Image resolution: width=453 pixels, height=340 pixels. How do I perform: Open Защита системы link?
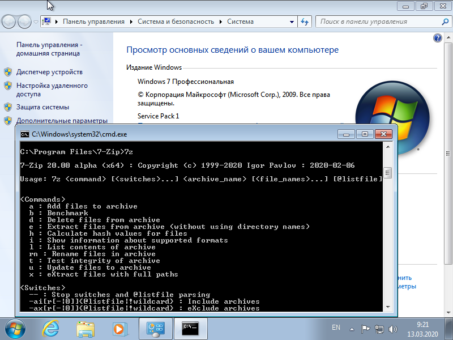tap(42, 107)
